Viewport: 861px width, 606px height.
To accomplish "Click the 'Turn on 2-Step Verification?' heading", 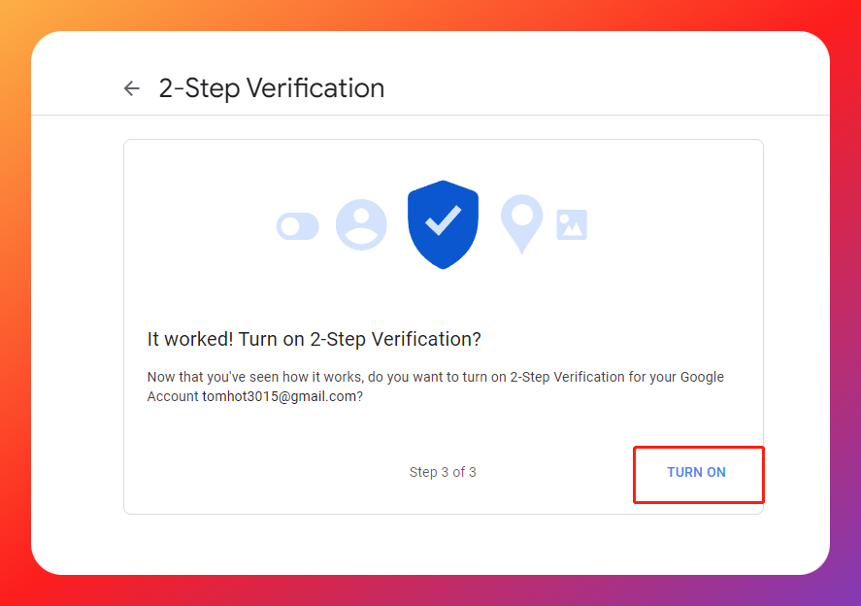I will point(360,340).
